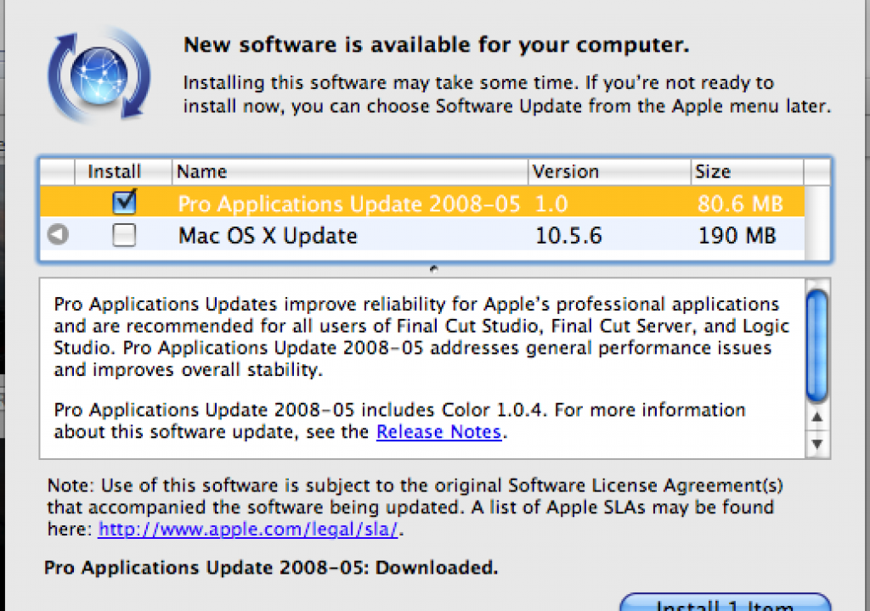Image resolution: width=870 pixels, height=611 pixels.
Task: Click the description pane scrollbar thumb
Action: point(817,345)
